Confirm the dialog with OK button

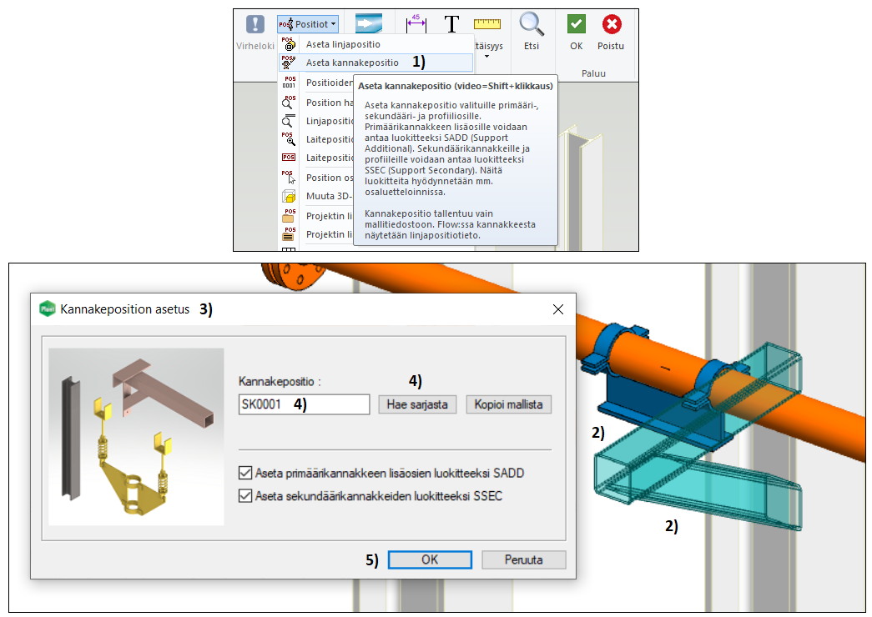click(x=430, y=559)
